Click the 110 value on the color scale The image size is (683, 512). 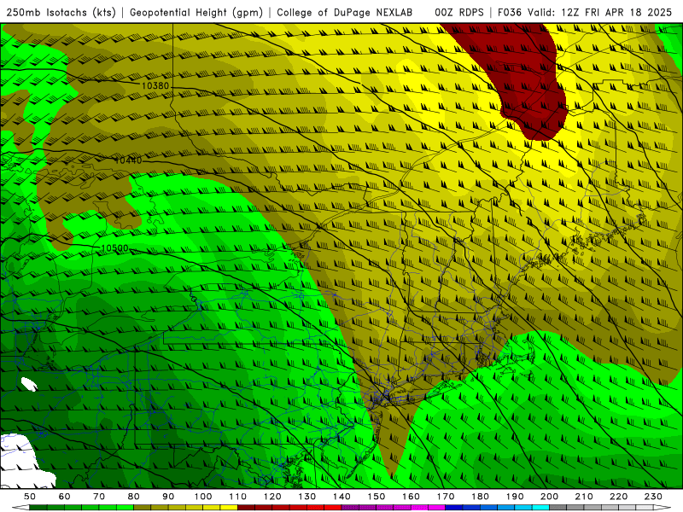click(x=237, y=497)
